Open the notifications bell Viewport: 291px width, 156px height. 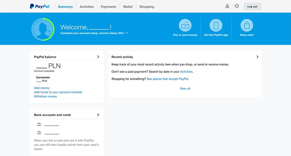(227, 6)
